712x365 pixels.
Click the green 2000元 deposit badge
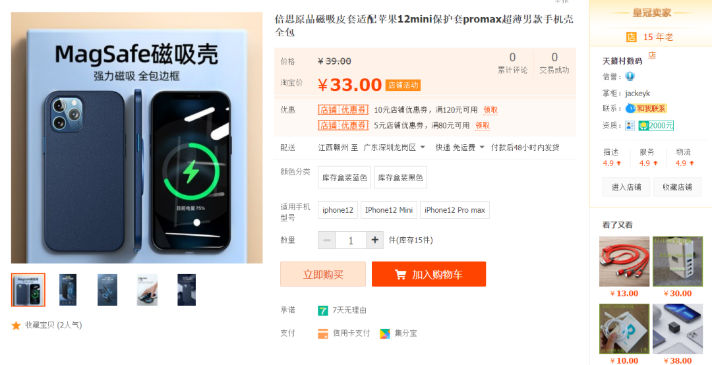pos(656,125)
